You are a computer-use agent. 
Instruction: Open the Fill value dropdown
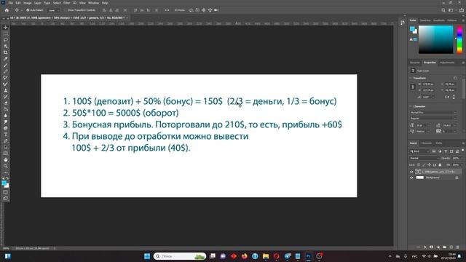(x=462, y=165)
